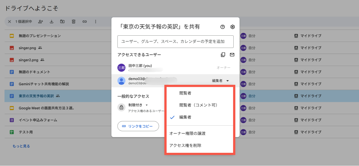Click the copy icon beside アクセスできるユーザー
The image size is (359, 166).
click(x=223, y=55)
